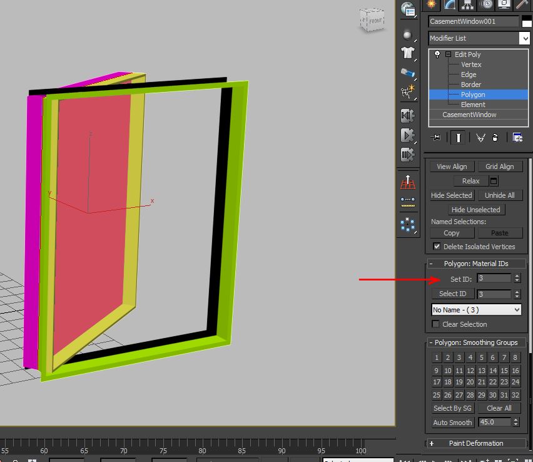
Task: Open the No Name - (3) material dropdown
Action: [476, 309]
